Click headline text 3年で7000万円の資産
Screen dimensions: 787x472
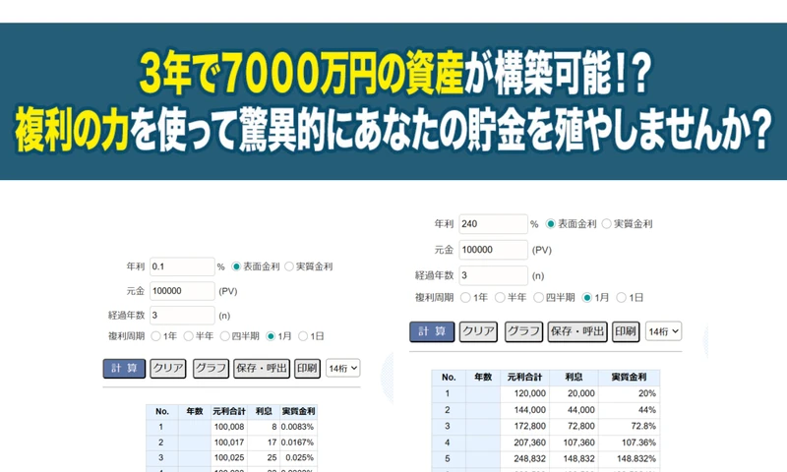click(x=301, y=73)
